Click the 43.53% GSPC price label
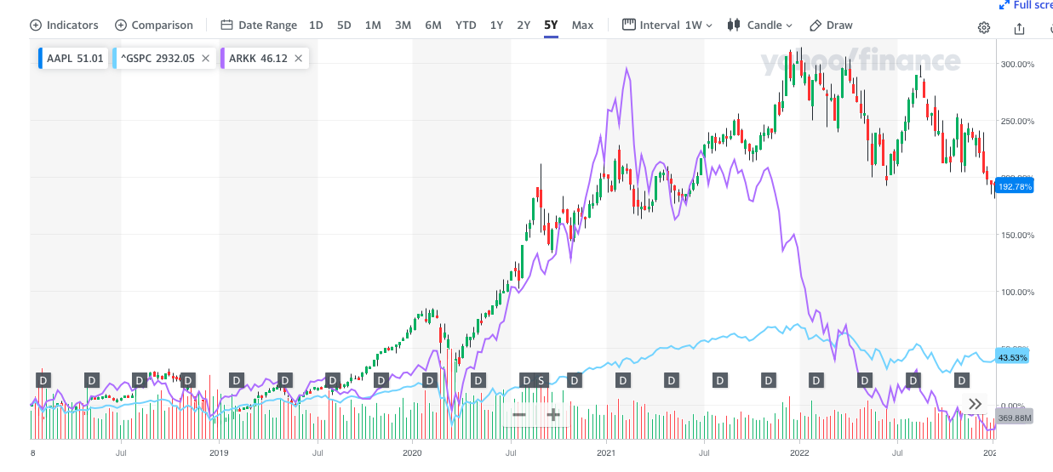1053x472 pixels. point(1012,357)
